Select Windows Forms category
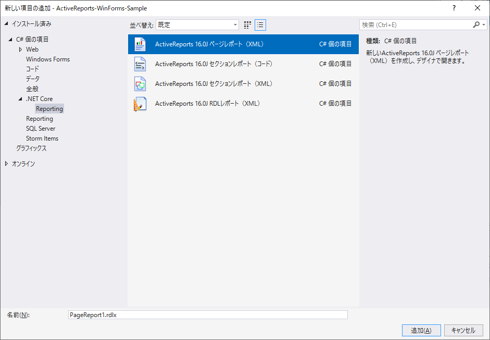Image resolution: width=490 pixels, height=340 pixels. pos(48,59)
